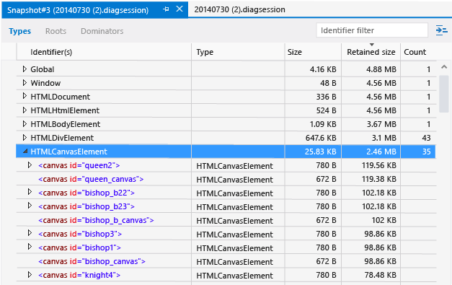Click the vertical scrollbar thumb
The image size is (452, 285).
click(444, 94)
